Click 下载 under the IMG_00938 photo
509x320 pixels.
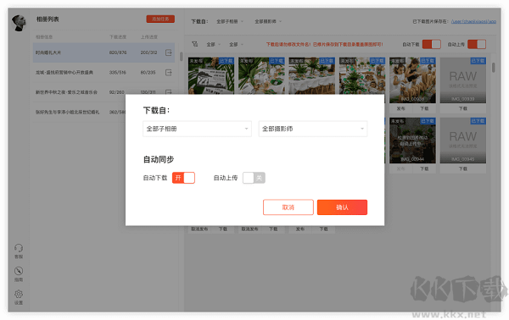click(x=424, y=108)
